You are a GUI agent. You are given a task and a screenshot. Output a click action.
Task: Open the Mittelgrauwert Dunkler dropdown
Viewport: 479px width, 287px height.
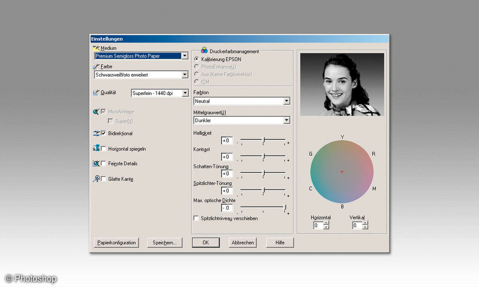pyautogui.click(x=287, y=120)
